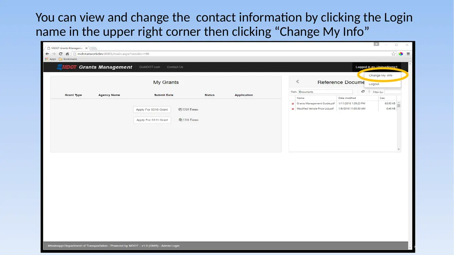Open the Contact Us nav link

tap(175, 67)
